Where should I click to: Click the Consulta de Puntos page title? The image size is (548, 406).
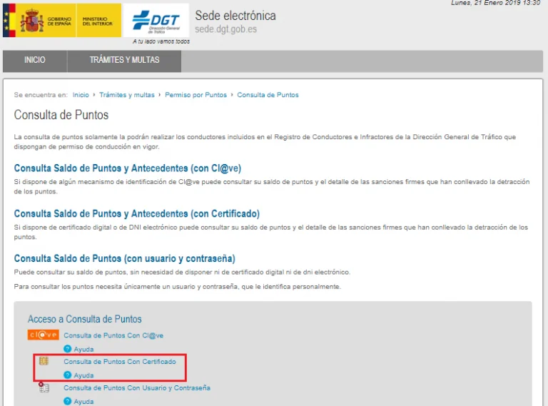61,115
